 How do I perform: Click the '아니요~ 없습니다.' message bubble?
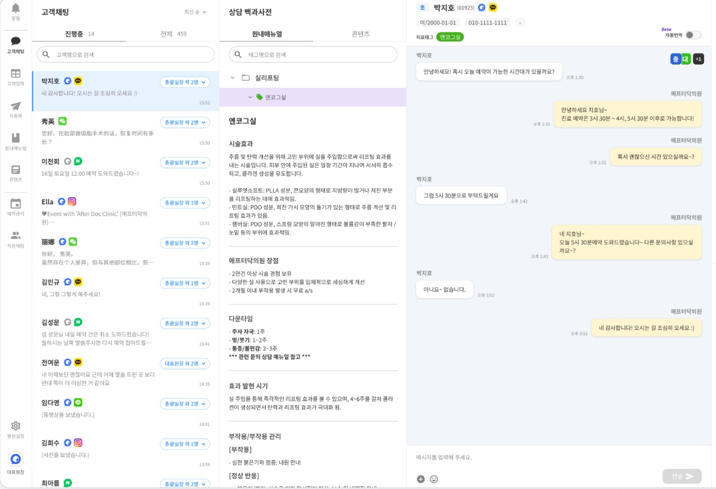(x=444, y=289)
